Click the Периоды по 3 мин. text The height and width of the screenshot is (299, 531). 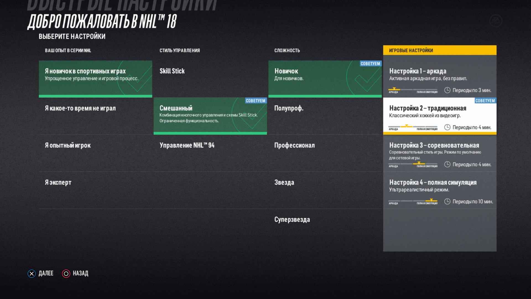click(472, 90)
